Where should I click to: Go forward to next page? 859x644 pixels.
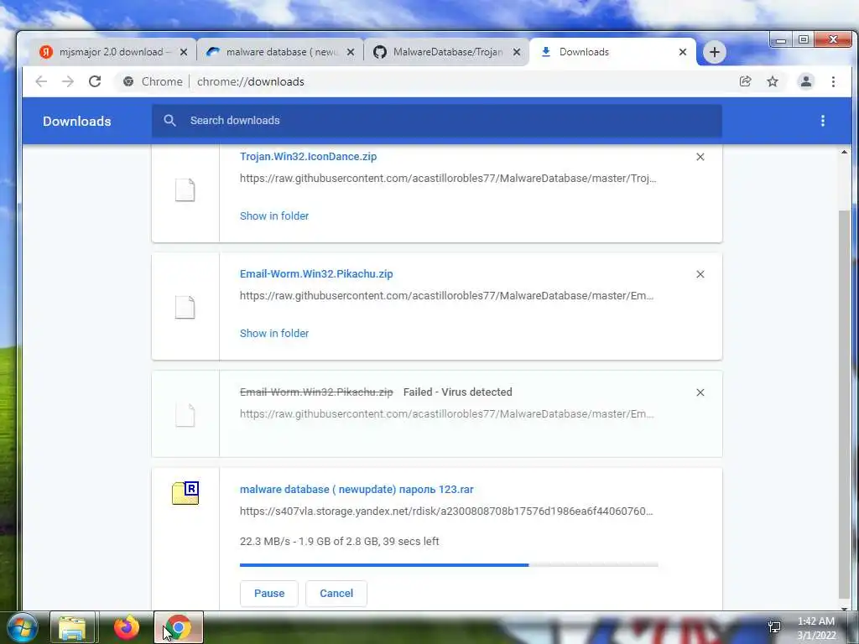point(68,81)
